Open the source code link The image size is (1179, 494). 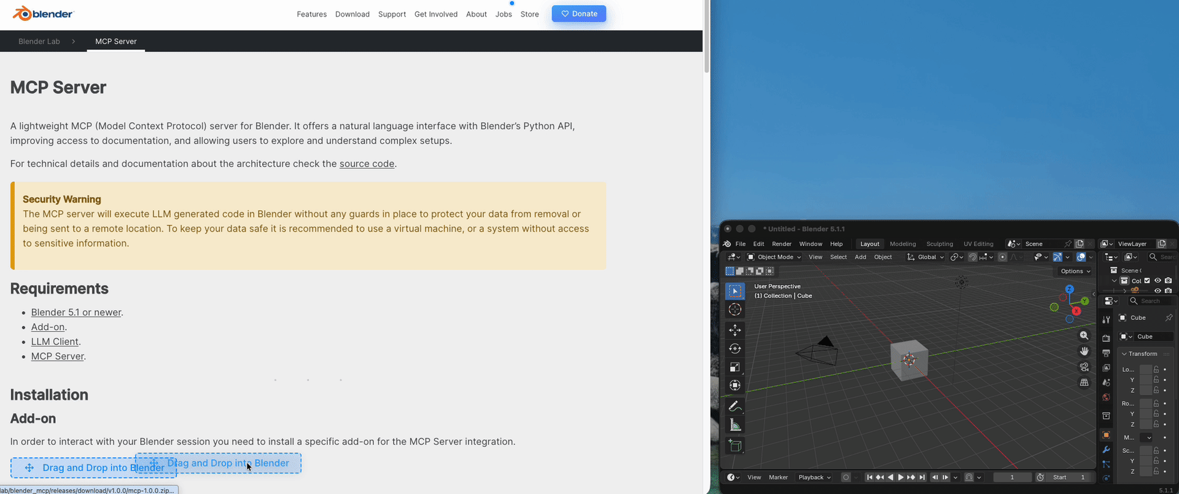pyautogui.click(x=367, y=164)
